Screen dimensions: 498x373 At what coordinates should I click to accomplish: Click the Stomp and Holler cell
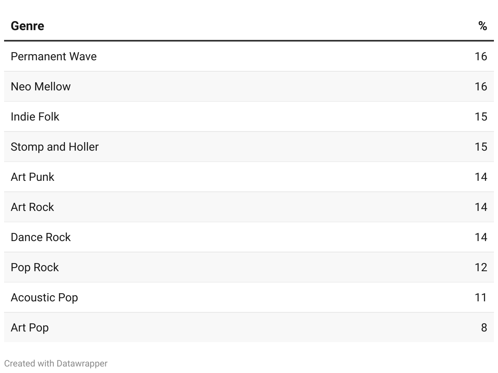55,147
